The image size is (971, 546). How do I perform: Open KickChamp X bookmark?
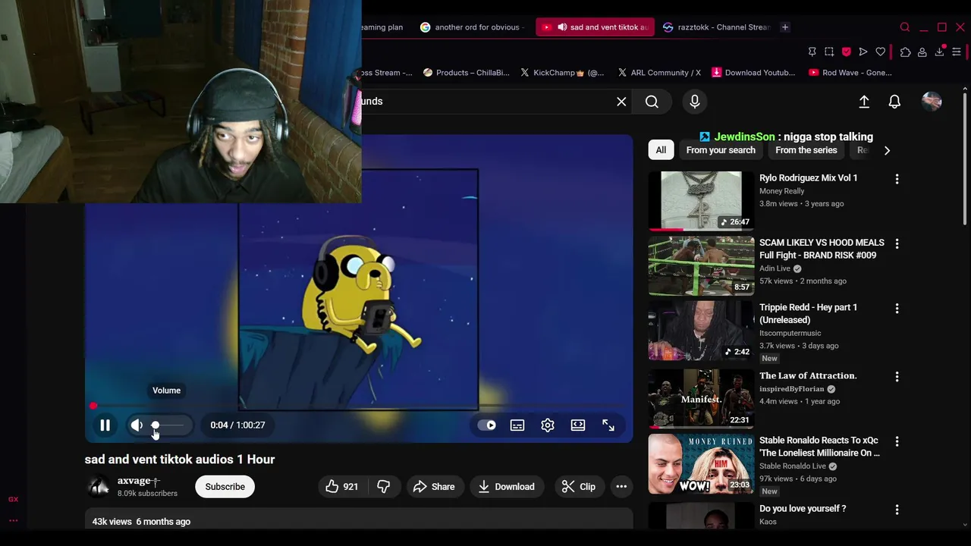click(562, 73)
